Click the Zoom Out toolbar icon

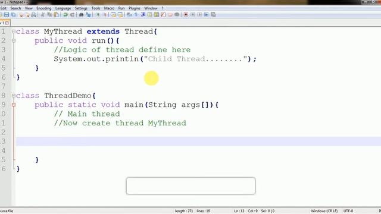[x=105, y=14]
